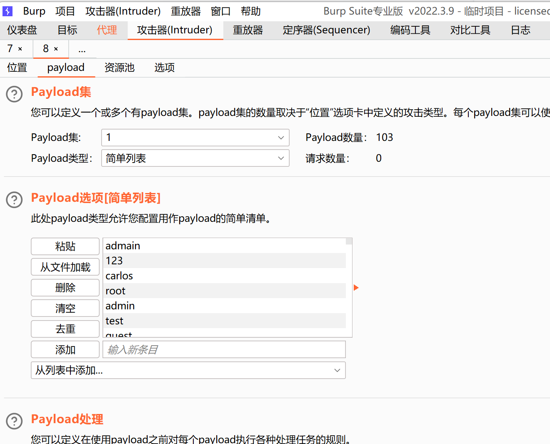Select Intruder attack tab 8

(46, 49)
